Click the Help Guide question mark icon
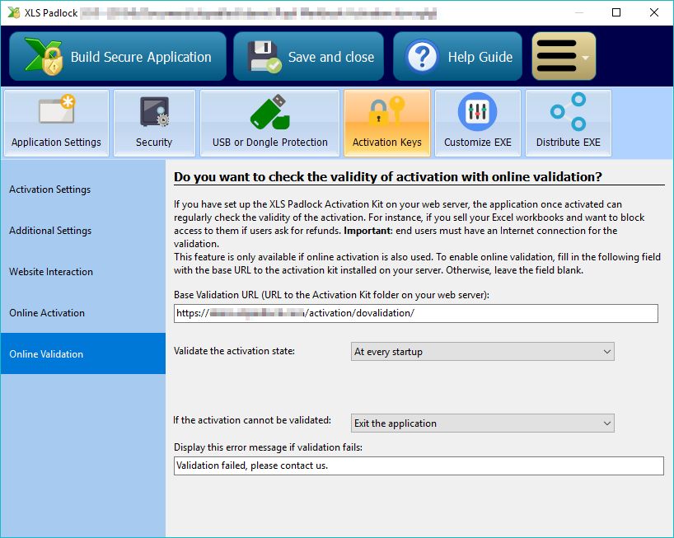 tap(422, 56)
